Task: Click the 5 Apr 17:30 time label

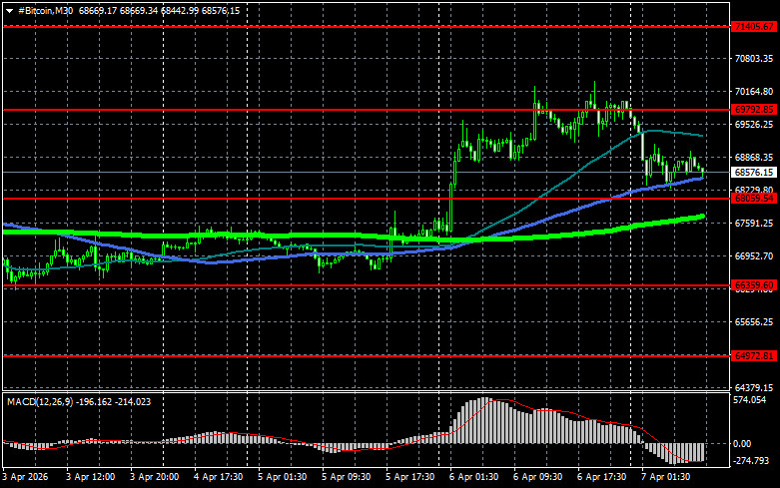Action: pyautogui.click(x=409, y=477)
